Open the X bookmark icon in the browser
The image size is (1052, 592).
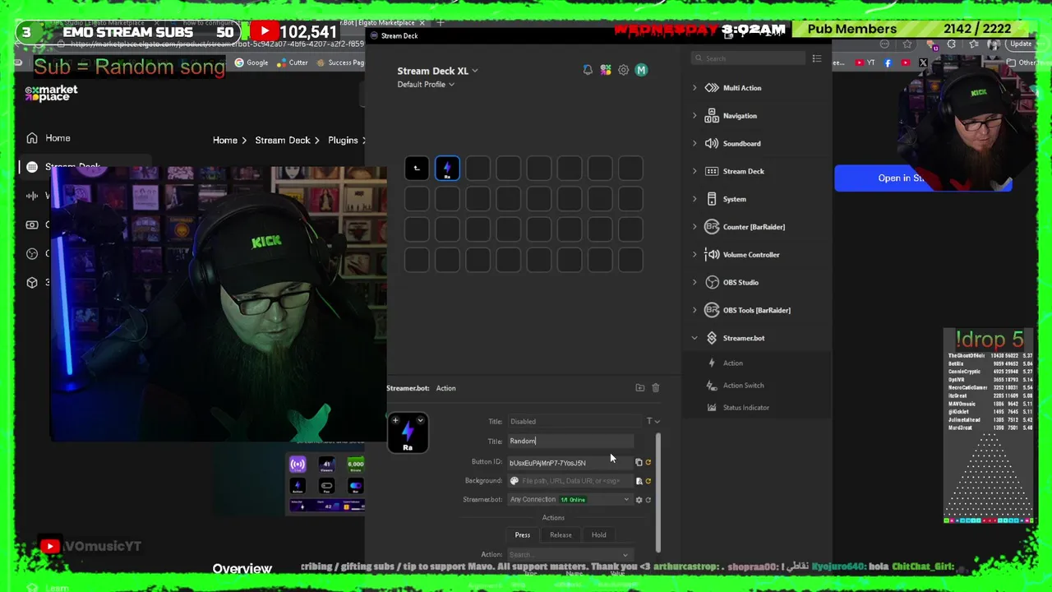pyautogui.click(x=923, y=62)
